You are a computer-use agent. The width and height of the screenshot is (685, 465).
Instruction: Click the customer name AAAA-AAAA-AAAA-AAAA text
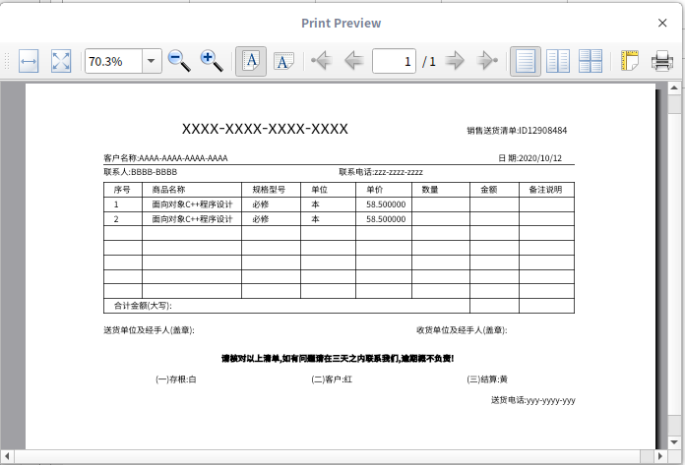(x=183, y=158)
